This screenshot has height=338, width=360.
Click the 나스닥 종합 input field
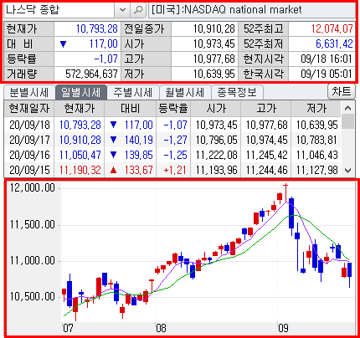(x=59, y=10)
